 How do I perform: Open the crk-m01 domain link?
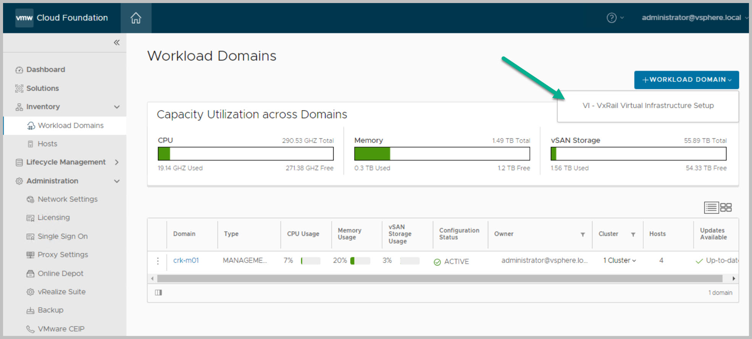(186, 261)
